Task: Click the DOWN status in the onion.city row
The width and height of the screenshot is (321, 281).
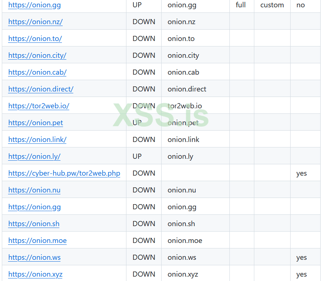Action: point(144,55)
